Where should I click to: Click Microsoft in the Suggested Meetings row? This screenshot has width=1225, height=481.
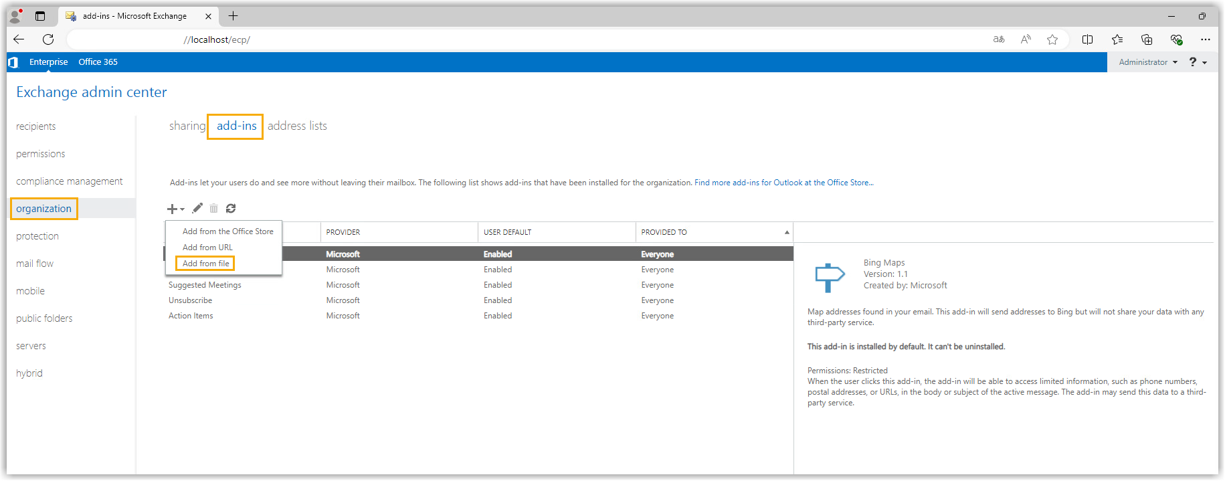[343, 285]
